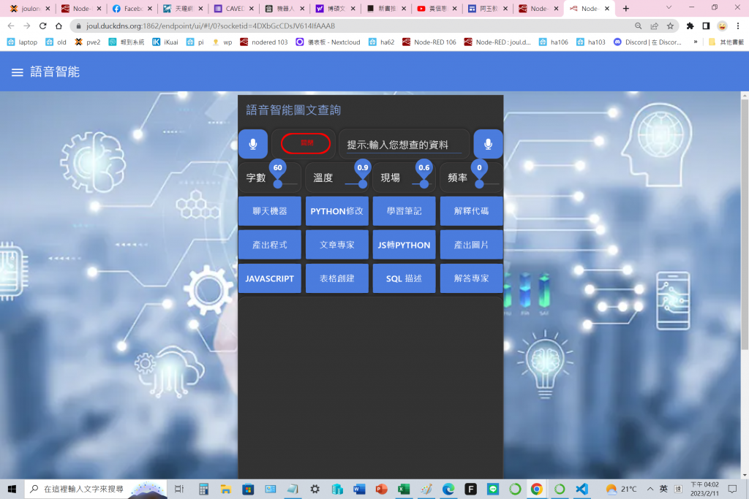Open the 其他書籤 bookmarks folder

(726, 42)
